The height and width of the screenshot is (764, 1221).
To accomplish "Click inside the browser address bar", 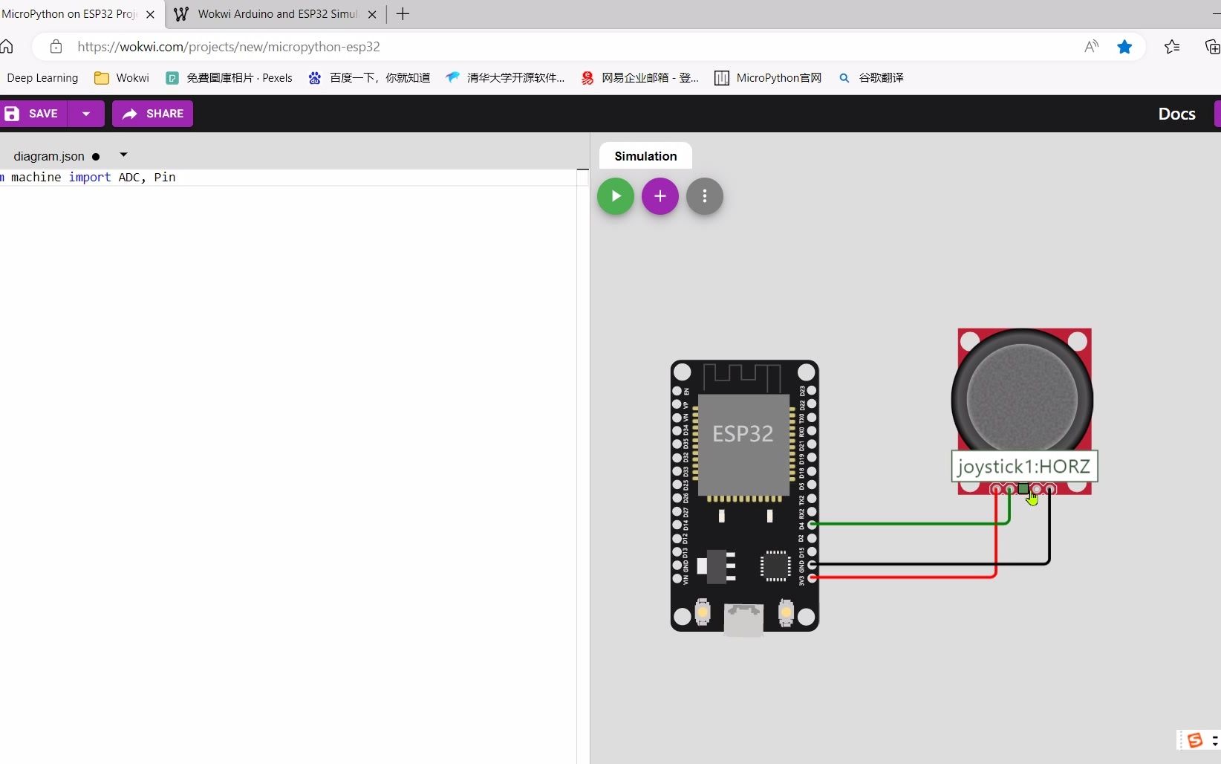I will [x=520, y=46].
